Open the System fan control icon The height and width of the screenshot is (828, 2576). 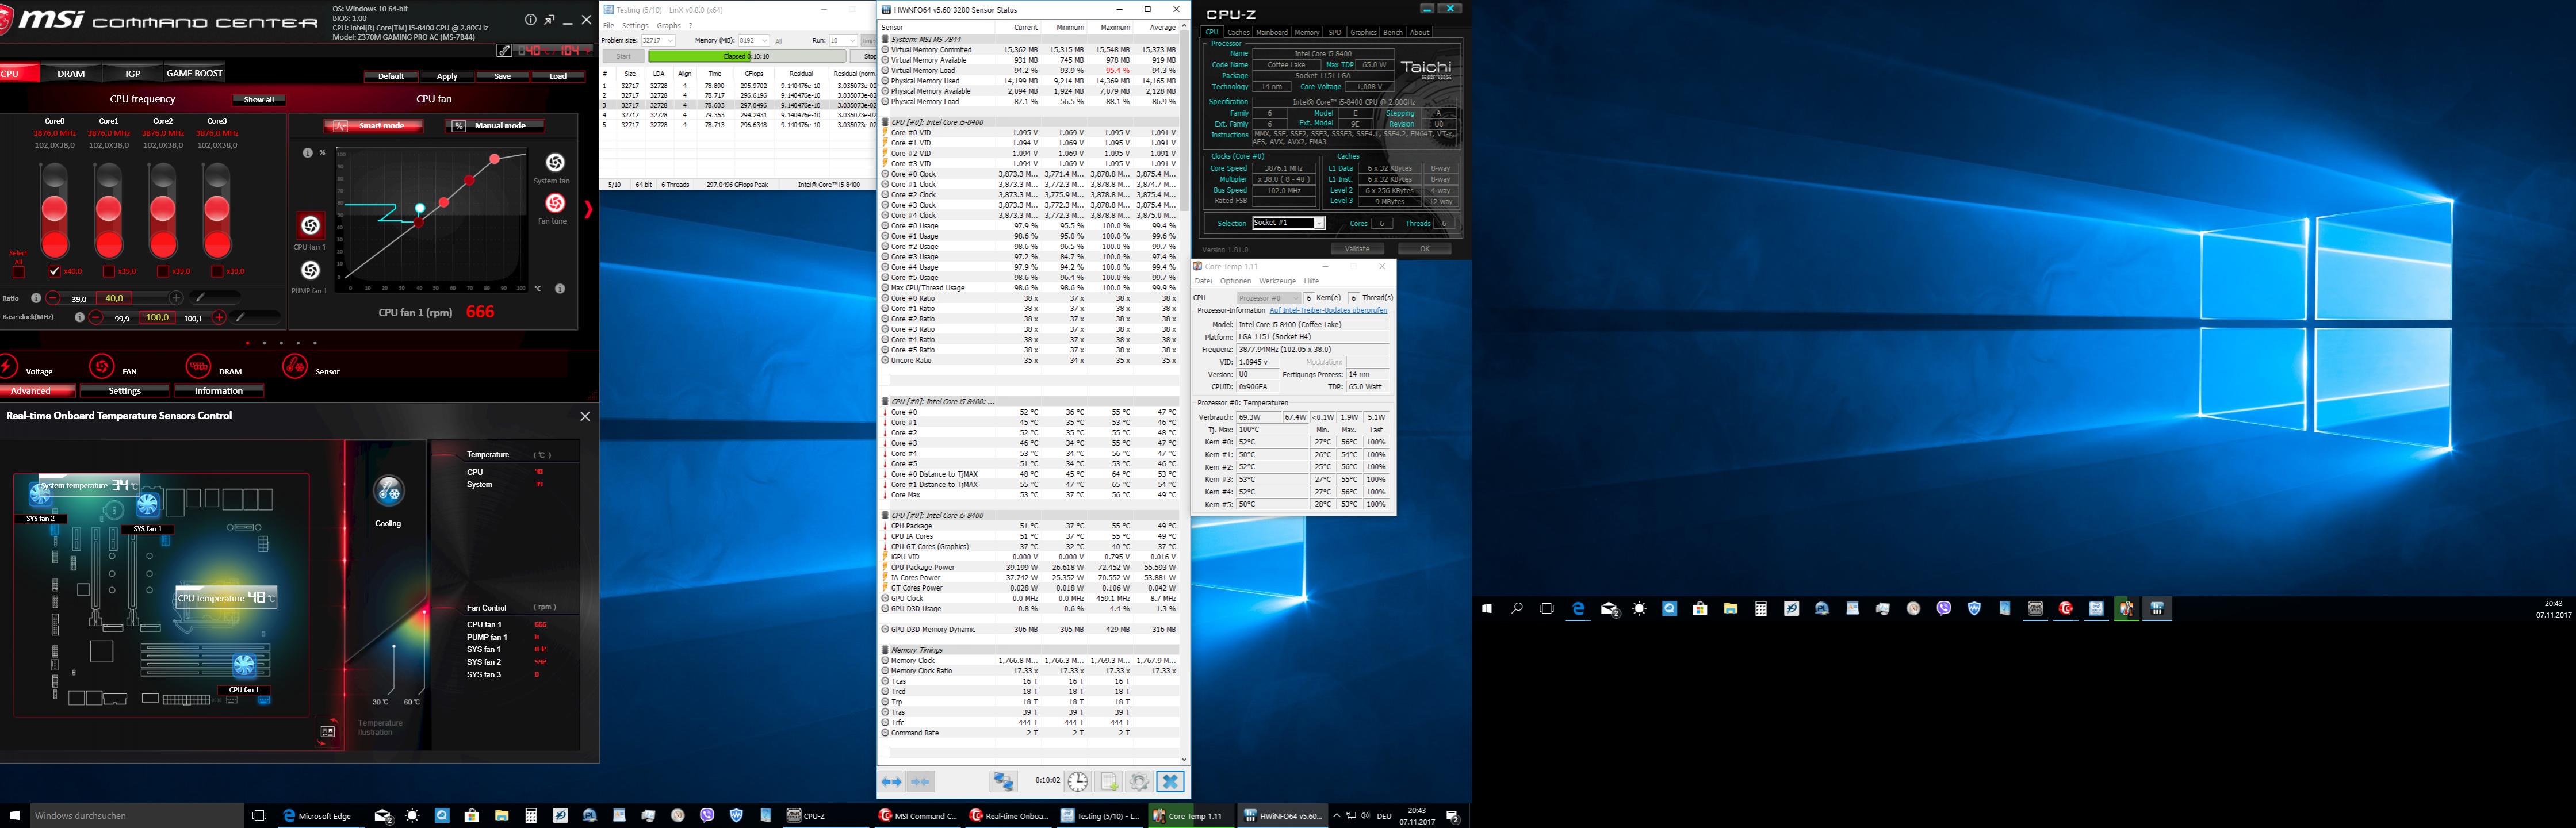click(554, 162)
